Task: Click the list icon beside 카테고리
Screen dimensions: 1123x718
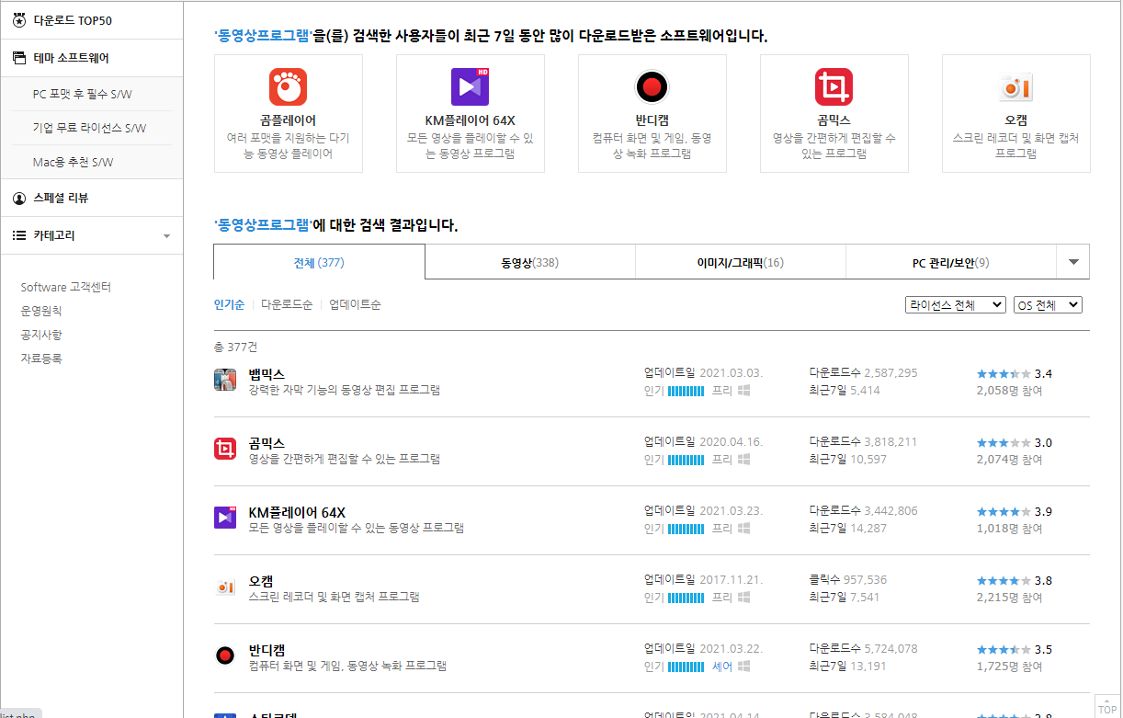Action: [18, 235]
